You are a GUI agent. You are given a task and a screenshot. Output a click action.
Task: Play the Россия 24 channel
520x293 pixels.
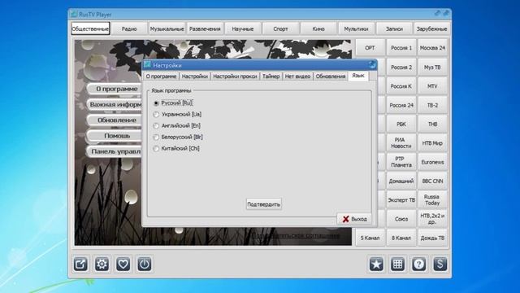401,105
